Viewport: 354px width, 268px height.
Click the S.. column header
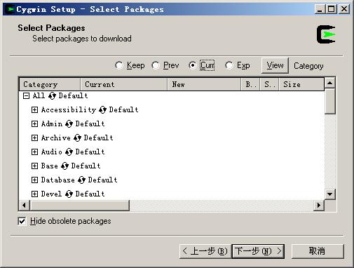coord(269,84)
